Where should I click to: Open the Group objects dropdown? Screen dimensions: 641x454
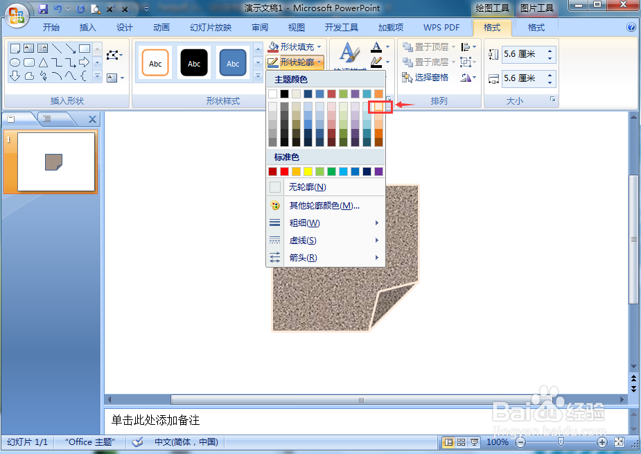[x=468, y=62]
